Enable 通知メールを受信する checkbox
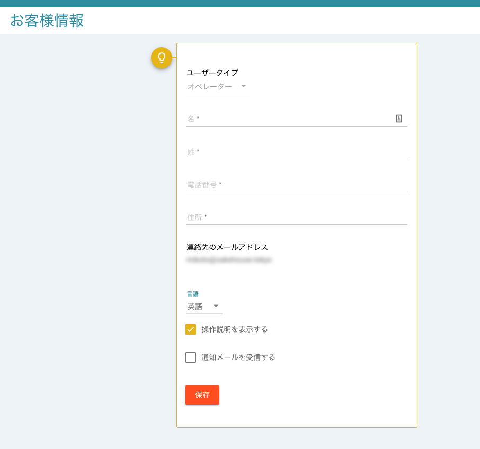Image resolution: width=480 pixels, height=449 pixels. 191,357
